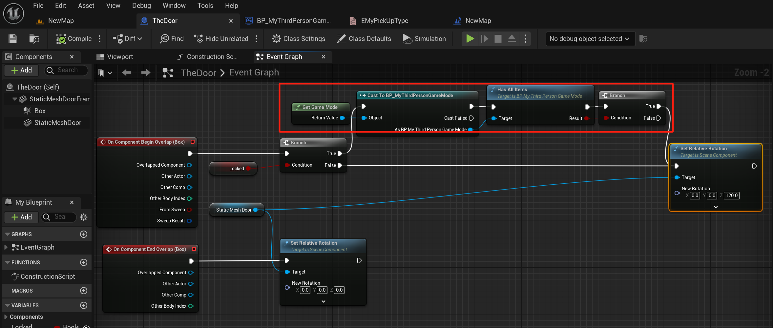
Task: Open the Tools menu
Action: pyautogui.click(x=205, y=6)
